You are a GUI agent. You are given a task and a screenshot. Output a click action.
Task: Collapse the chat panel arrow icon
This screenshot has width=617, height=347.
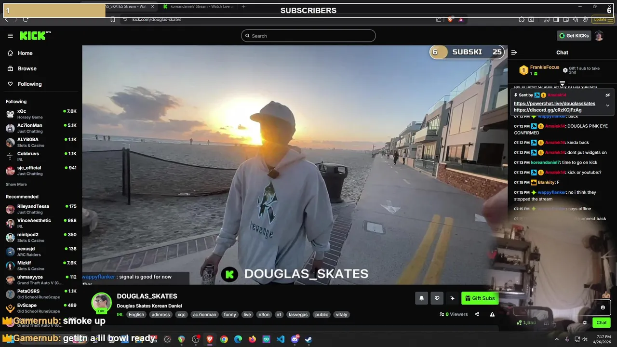(x=514, y=53)
